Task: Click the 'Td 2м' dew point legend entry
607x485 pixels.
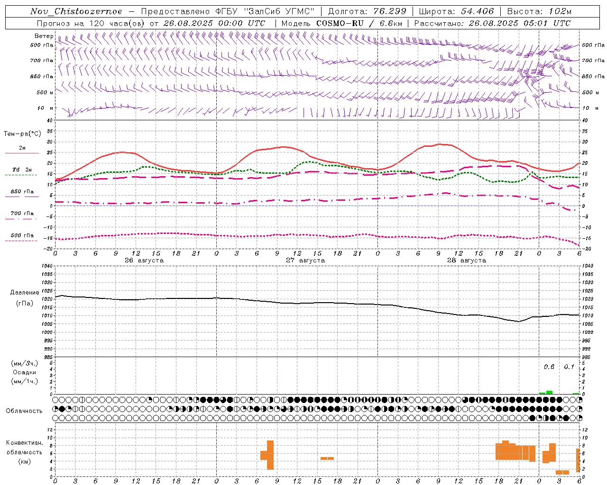Action: point(22,170)
